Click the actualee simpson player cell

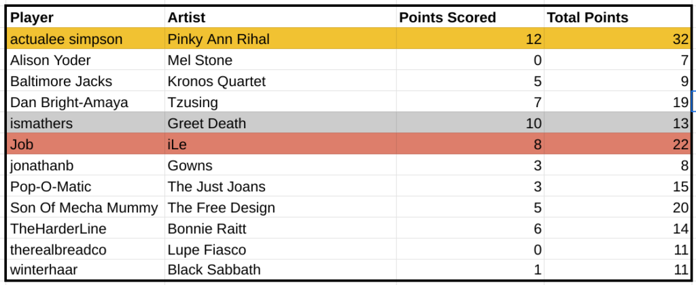pyautogui.click(x=85, y=39)
